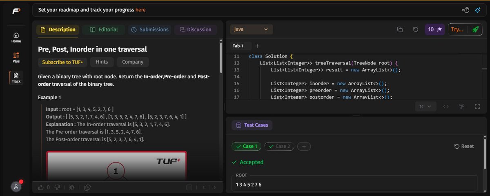
Task: Open the font size 14 dropdown
Action: [425, 107]
